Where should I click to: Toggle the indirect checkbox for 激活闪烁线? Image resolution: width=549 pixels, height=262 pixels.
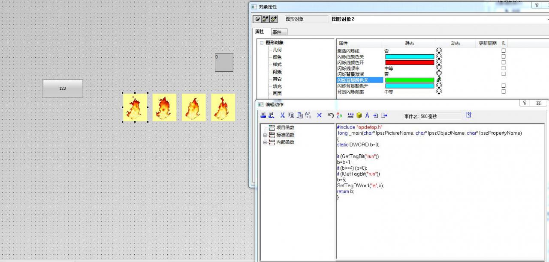(504, 50)
